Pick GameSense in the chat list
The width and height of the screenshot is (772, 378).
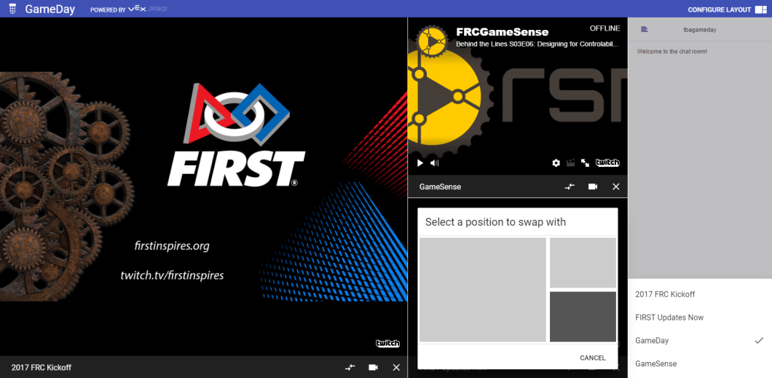656,363
